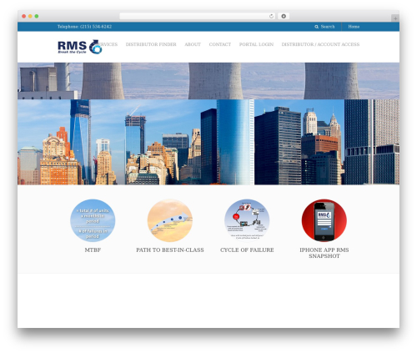
Task: Open the MTBF circle image
Action: (x=93, y=220)
